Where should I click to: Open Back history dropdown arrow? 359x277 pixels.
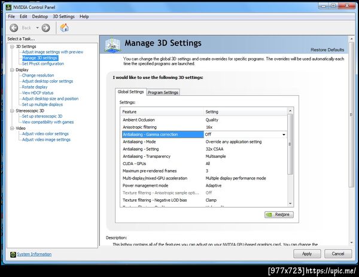point(37,28)
